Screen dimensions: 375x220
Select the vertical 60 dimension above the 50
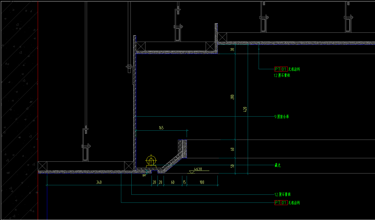point(232,149)
